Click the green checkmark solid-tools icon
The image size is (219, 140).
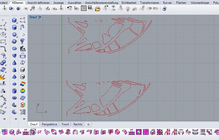tap(139, 132)
